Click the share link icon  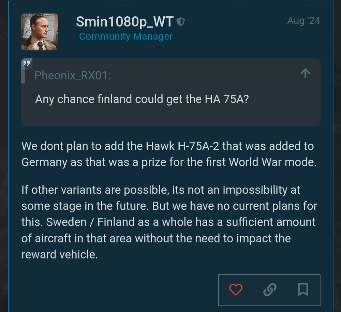(x=269, y=290)
